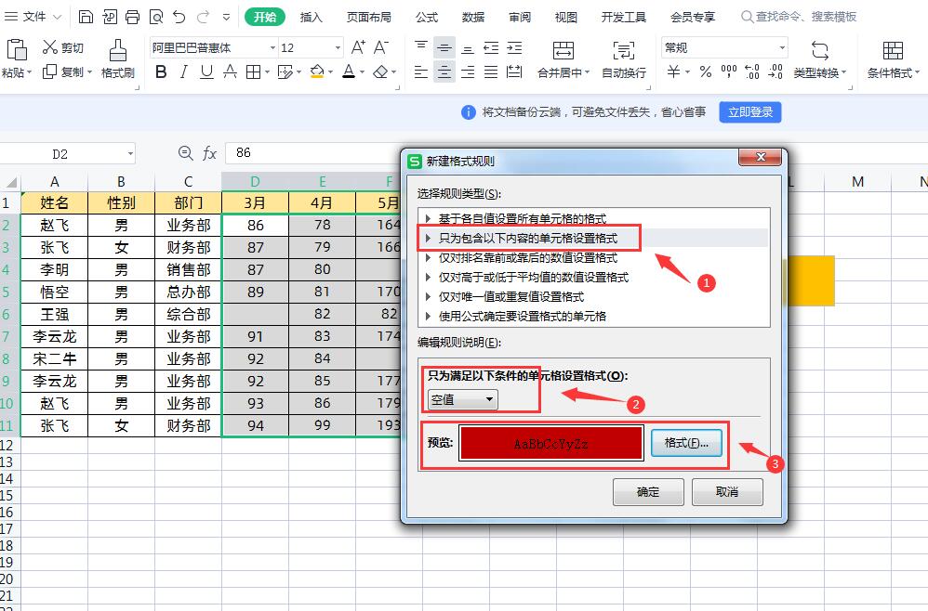Click the decrease decimal places icon
Viewport: 928px width, 611px height.
(776, 72)
